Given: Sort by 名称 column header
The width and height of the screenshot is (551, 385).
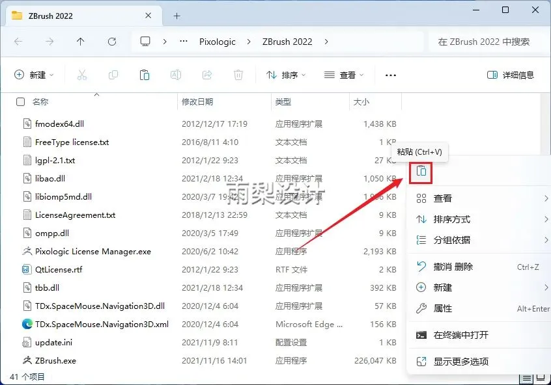Looking at the screenshot, I should click(x=40, y=101).
